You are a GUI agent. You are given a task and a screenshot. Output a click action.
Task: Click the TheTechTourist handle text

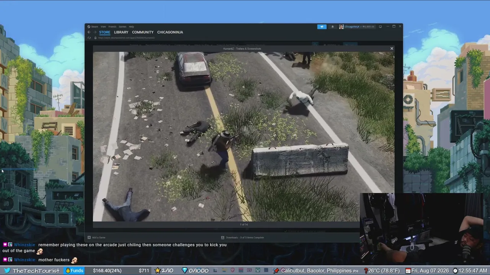36,271
